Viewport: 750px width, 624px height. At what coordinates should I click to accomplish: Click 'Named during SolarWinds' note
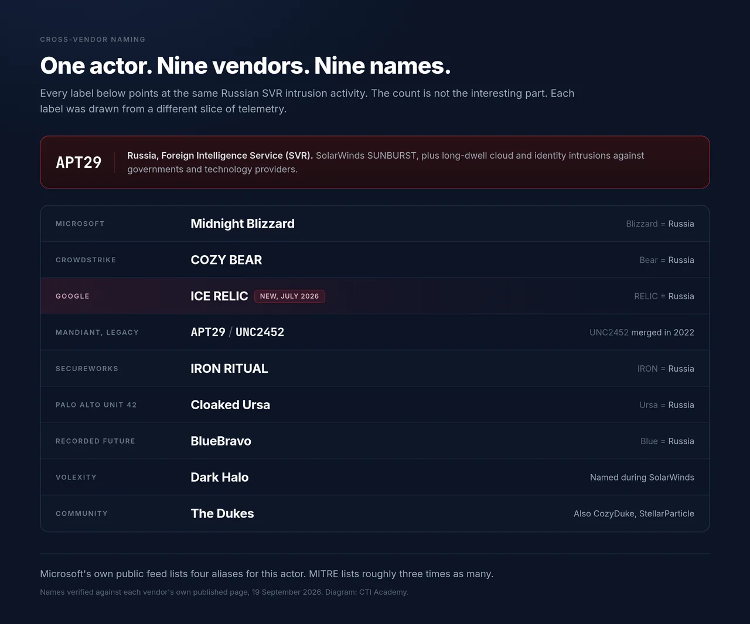pyautogui.click(x=642, y=478)
